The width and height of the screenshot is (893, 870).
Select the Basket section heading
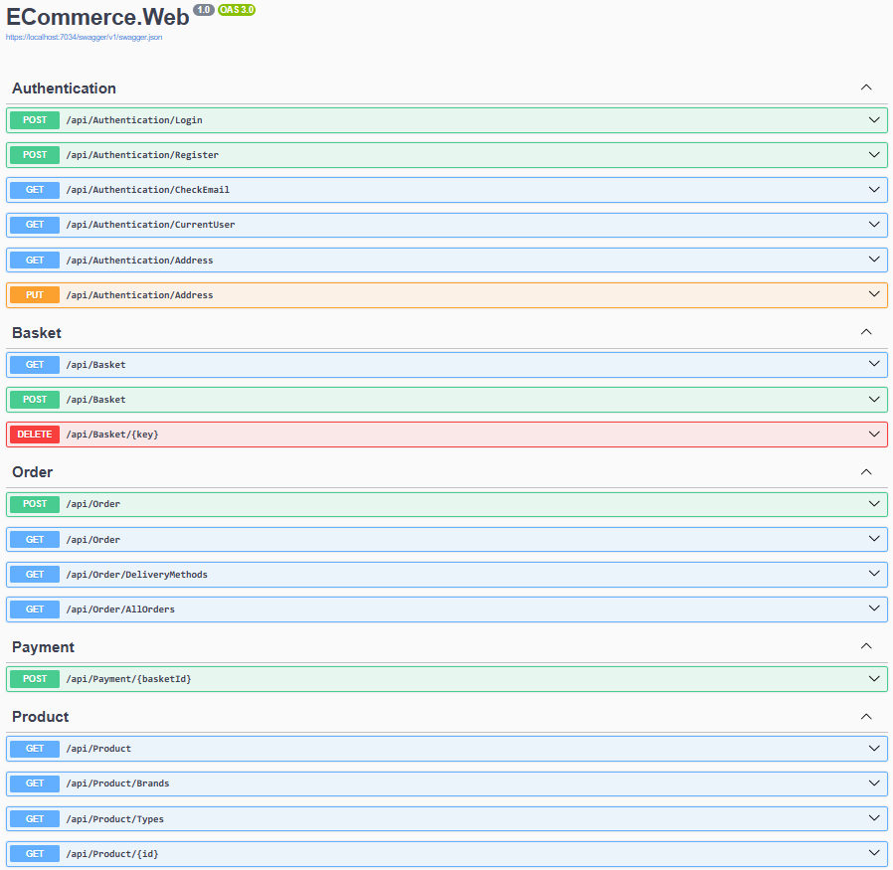tap(37, 332)
